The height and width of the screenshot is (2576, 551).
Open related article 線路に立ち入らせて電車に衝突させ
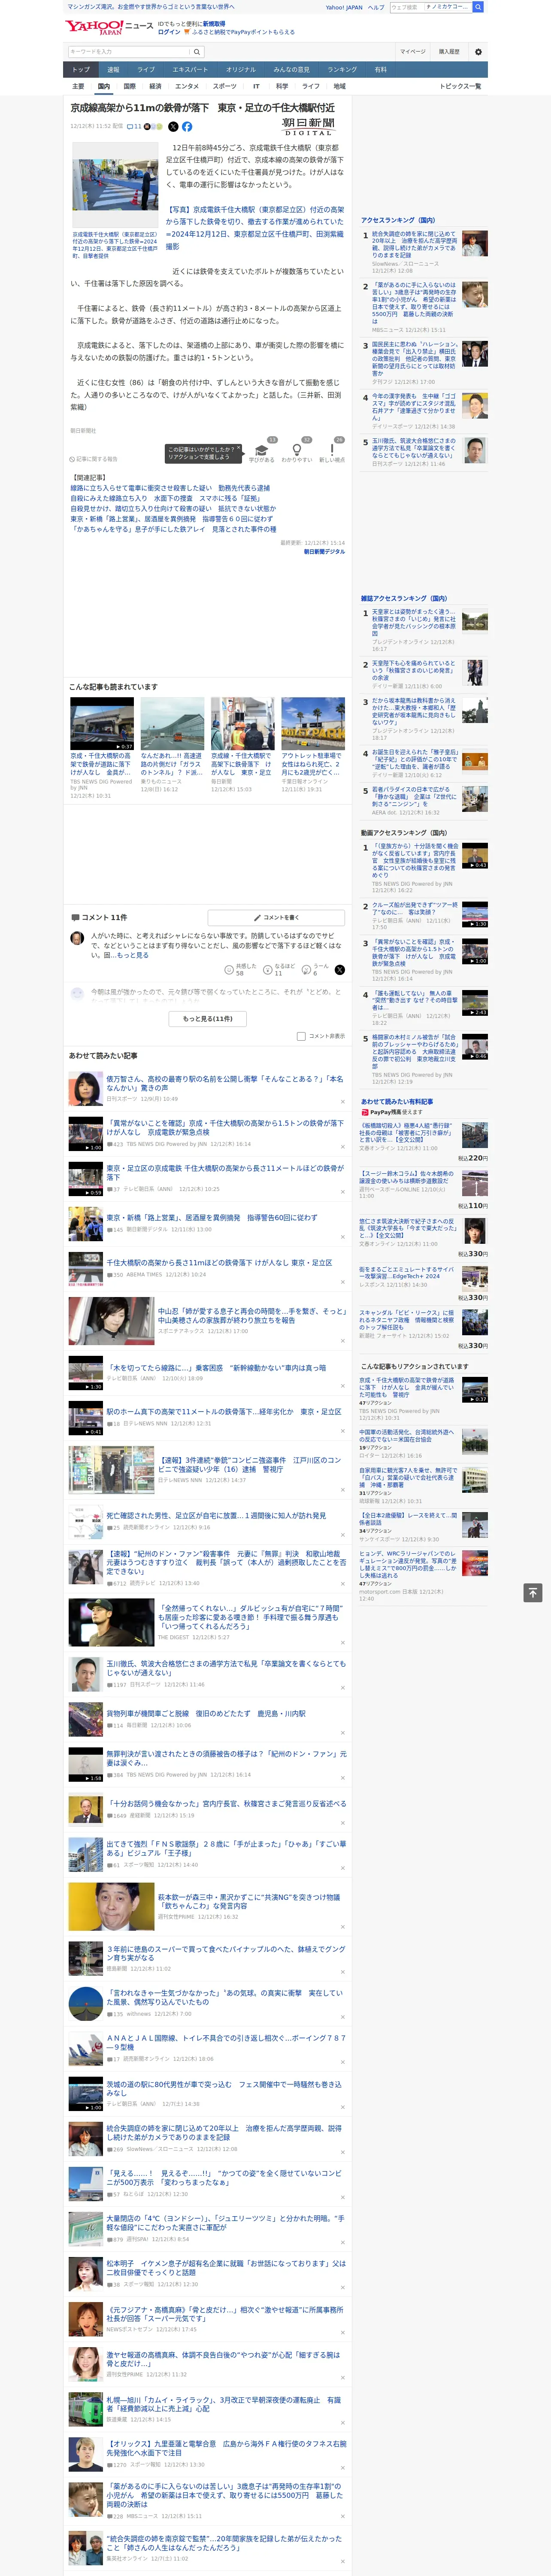(170, 489)
